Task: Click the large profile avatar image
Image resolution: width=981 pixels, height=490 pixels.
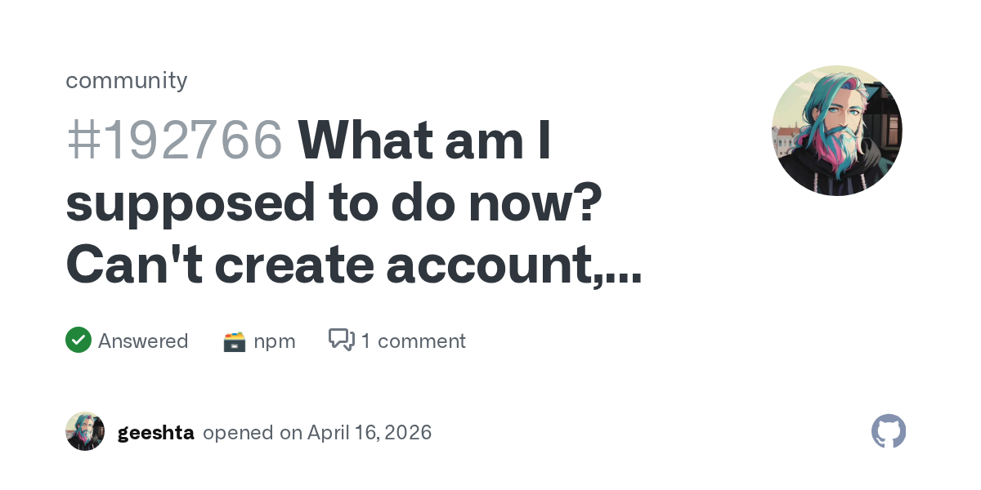Action: (x=837, y=131)
